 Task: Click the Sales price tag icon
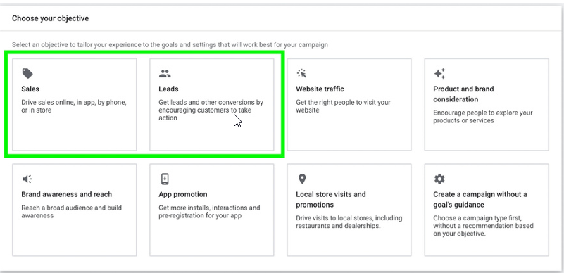tap(27, 74)
